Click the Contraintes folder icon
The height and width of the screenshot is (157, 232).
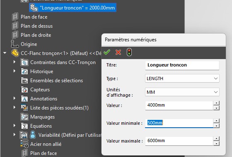click(x=24, y=62)
